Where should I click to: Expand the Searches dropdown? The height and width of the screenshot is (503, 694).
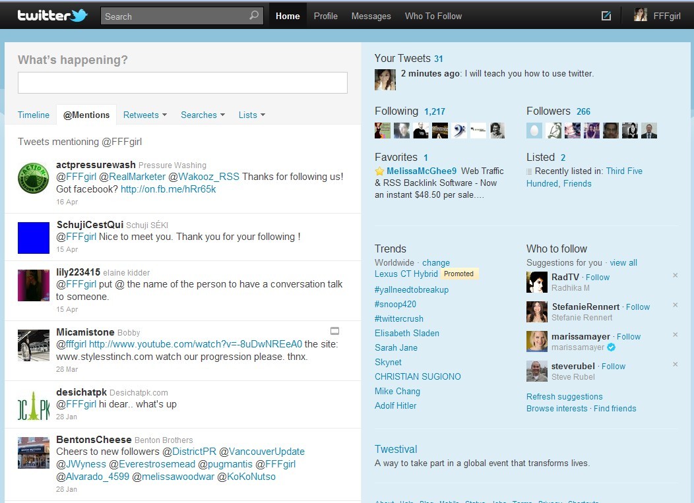coord(203,115)
